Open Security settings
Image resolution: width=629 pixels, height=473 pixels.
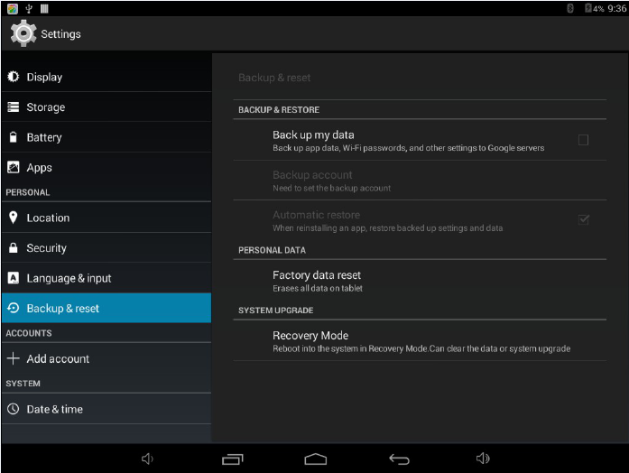pos(106,247)
